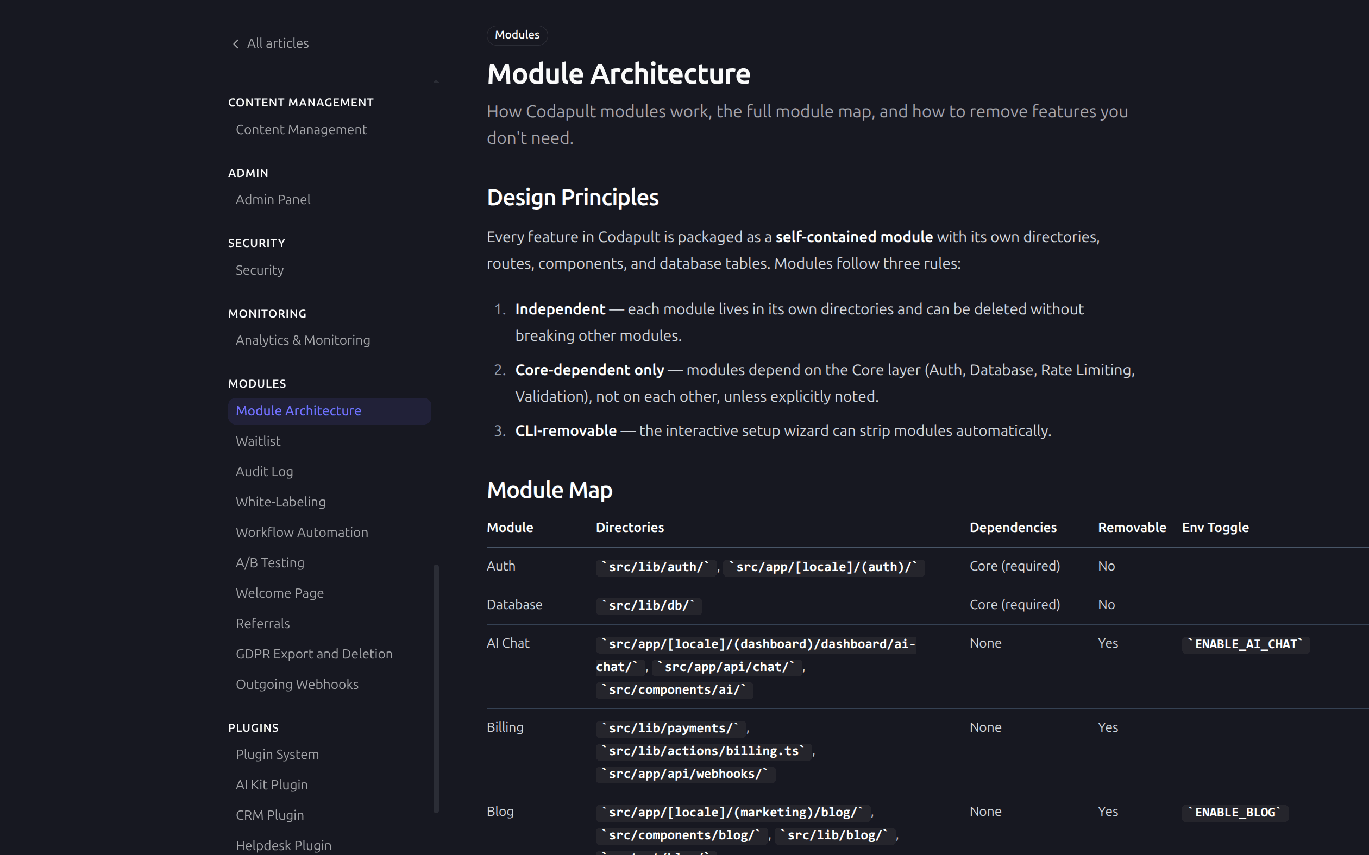Image resolution: width=1369 pixels, height=855 pixels.
Task: Open the Plugin System article
Action: point(277,755)
